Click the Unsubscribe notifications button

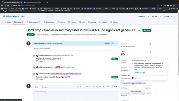click(136, 91)
